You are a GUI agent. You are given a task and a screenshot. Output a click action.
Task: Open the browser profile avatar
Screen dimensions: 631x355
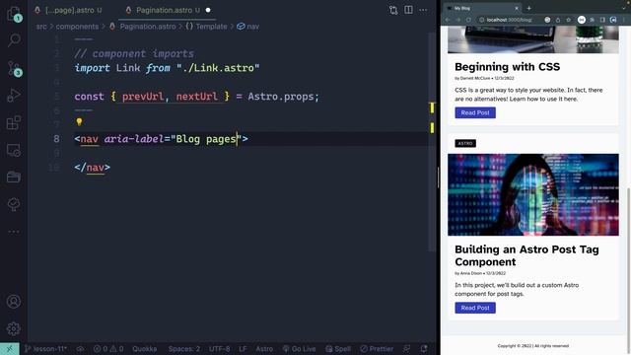613,20
